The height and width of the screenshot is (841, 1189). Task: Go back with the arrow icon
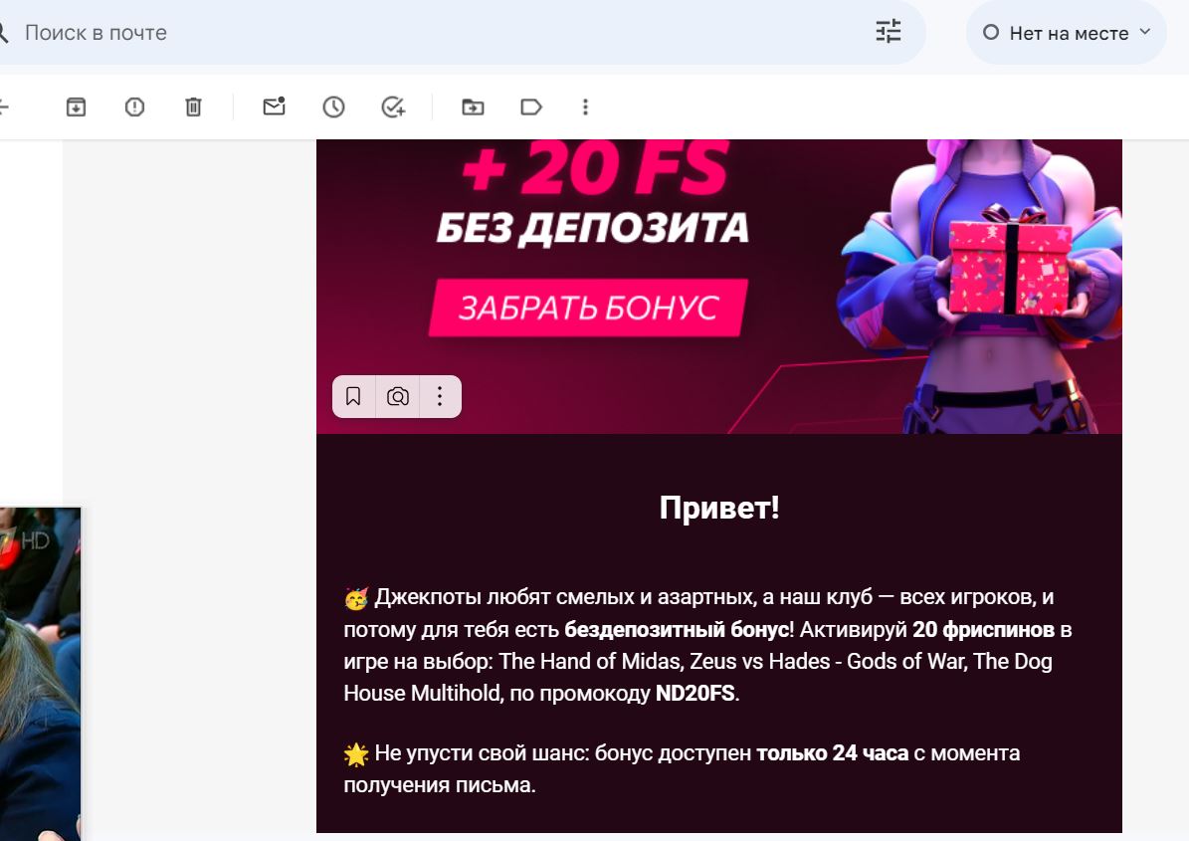point(4,106)
